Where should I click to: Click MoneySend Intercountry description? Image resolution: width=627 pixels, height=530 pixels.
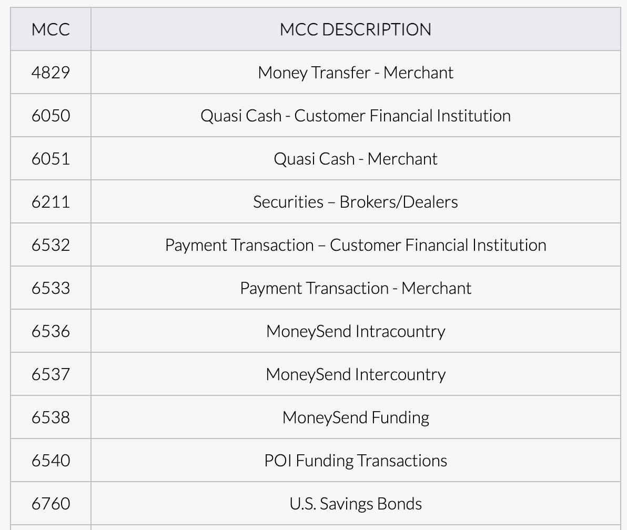[x=356, y=374]
